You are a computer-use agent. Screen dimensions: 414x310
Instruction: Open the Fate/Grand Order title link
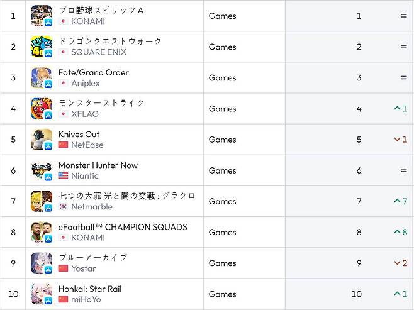coord(93,72)
